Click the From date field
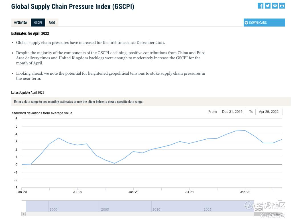This screenshot has width=291, height=222. coord(232,112)
